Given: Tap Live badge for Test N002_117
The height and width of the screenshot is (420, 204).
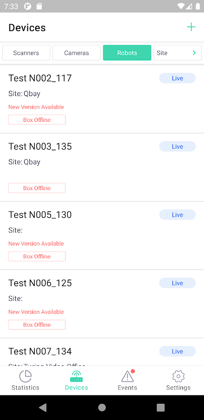Looking at the screenshot, I should point(177,78).
